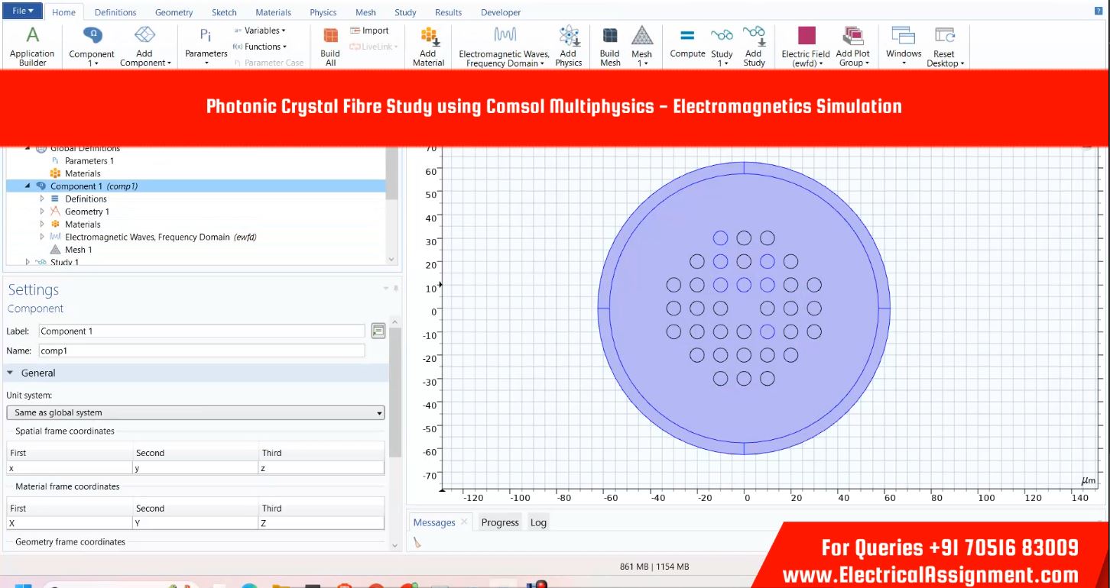This screenshot has width=1110, height=588.
Task: Open the Unit system dropdown
Action: click(196, 412)
